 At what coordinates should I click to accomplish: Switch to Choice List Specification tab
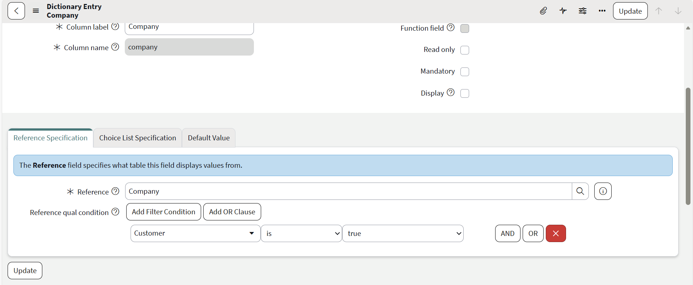coord(137,138)
